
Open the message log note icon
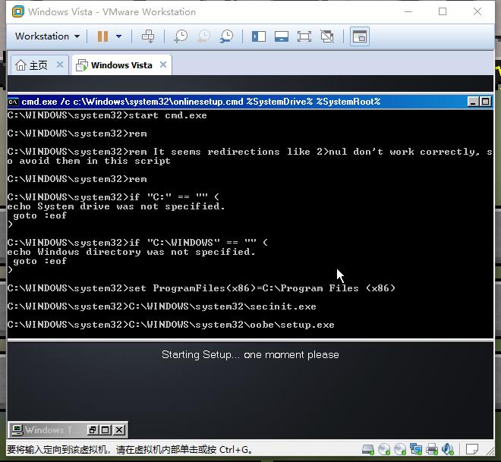pos(472,450)
